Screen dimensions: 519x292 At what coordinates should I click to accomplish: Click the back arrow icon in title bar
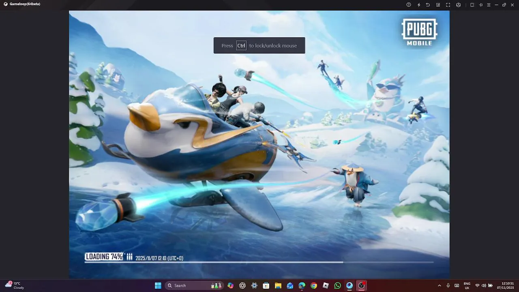click(428, 5)
